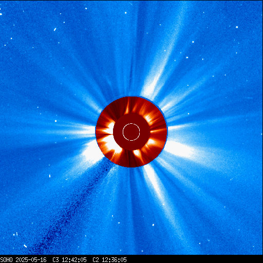263x263 pixels.
Task: Select the diagonal streak near bottom-left corner
Action: click(x=25, y=246)
